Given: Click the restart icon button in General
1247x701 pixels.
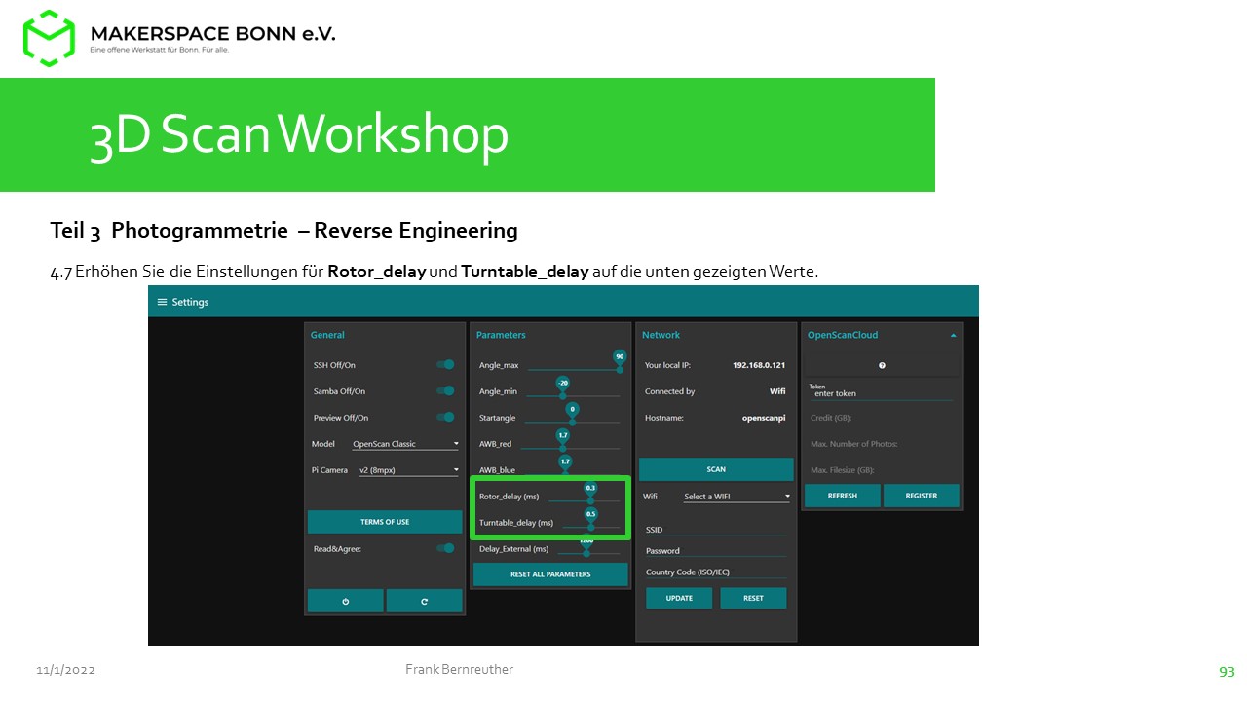Looking at the screenshot, I should (x=424, y=601).
